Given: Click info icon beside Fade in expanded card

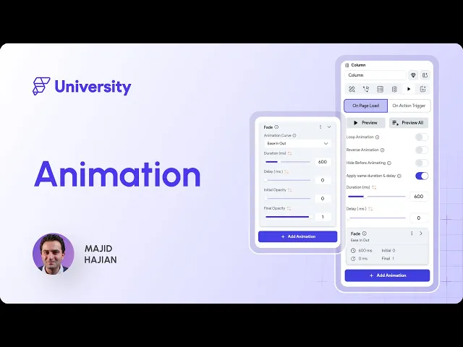Looking at the screenshot, I should coord(276,127).
